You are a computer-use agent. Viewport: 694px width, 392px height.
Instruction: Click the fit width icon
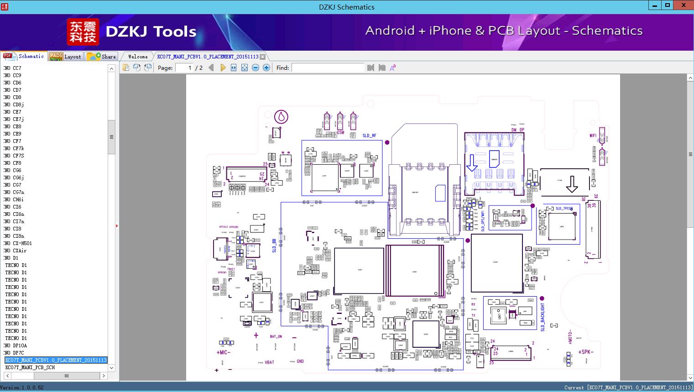click(x=234, y=68)
